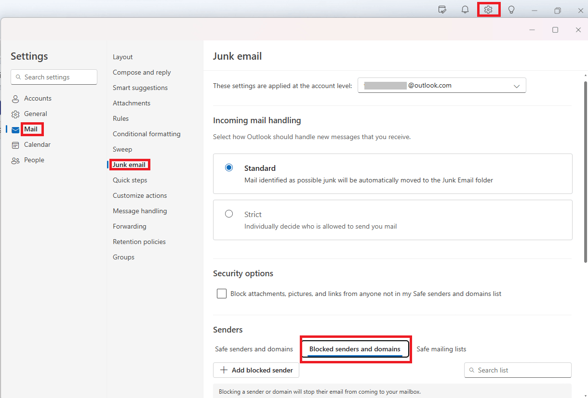Select the Accounts icon in Settings sidebar
Screen dimensions: 588x398
tap(16, 98)
